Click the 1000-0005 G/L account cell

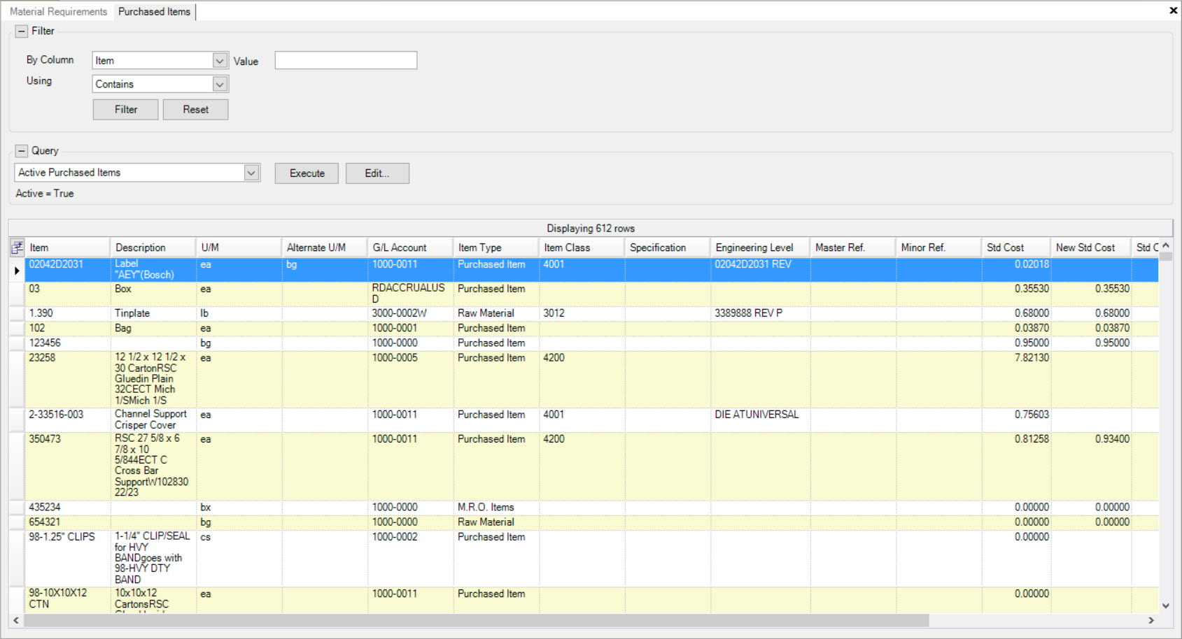point(410,379)
